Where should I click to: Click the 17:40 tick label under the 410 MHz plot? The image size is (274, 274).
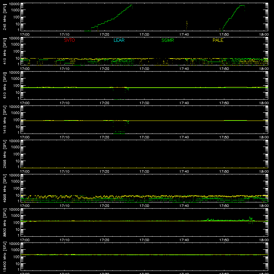click(x=184, y=69)
